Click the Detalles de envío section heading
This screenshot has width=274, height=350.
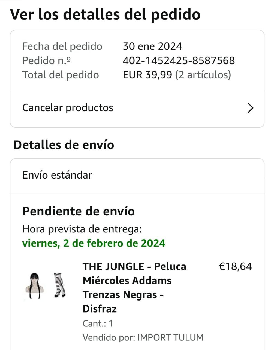(x=64, y=145)
